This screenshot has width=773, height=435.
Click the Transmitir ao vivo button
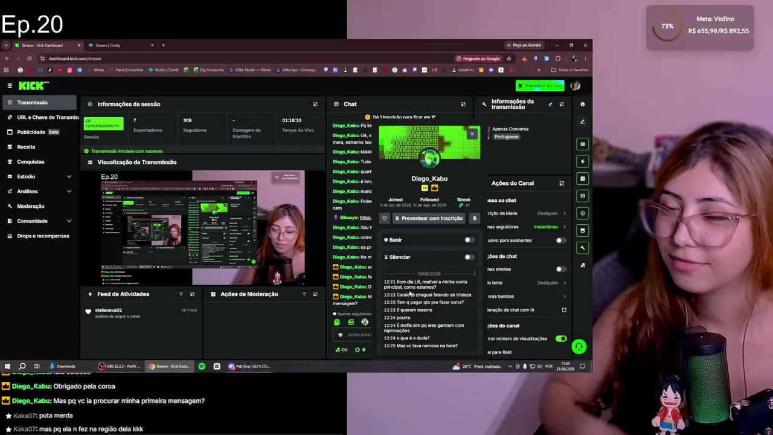tap(540, 86)
